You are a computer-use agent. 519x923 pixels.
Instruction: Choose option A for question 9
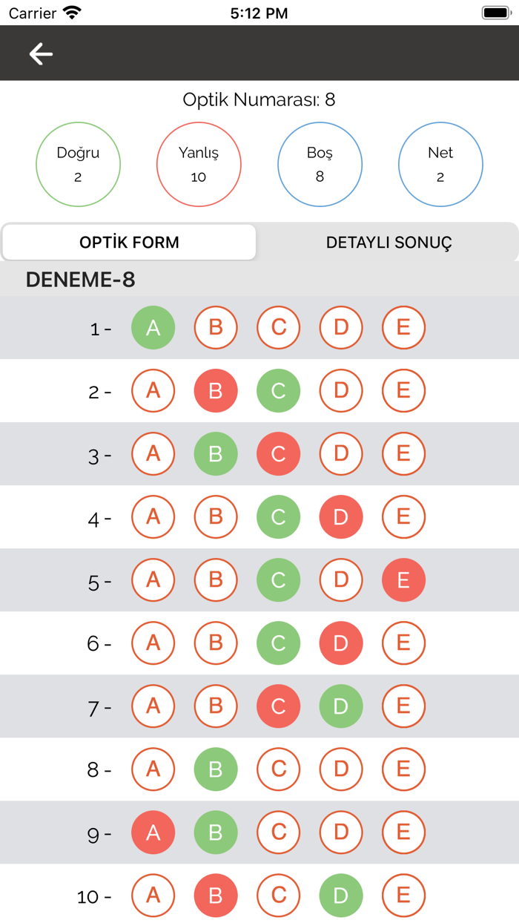(x=153, y=832)
